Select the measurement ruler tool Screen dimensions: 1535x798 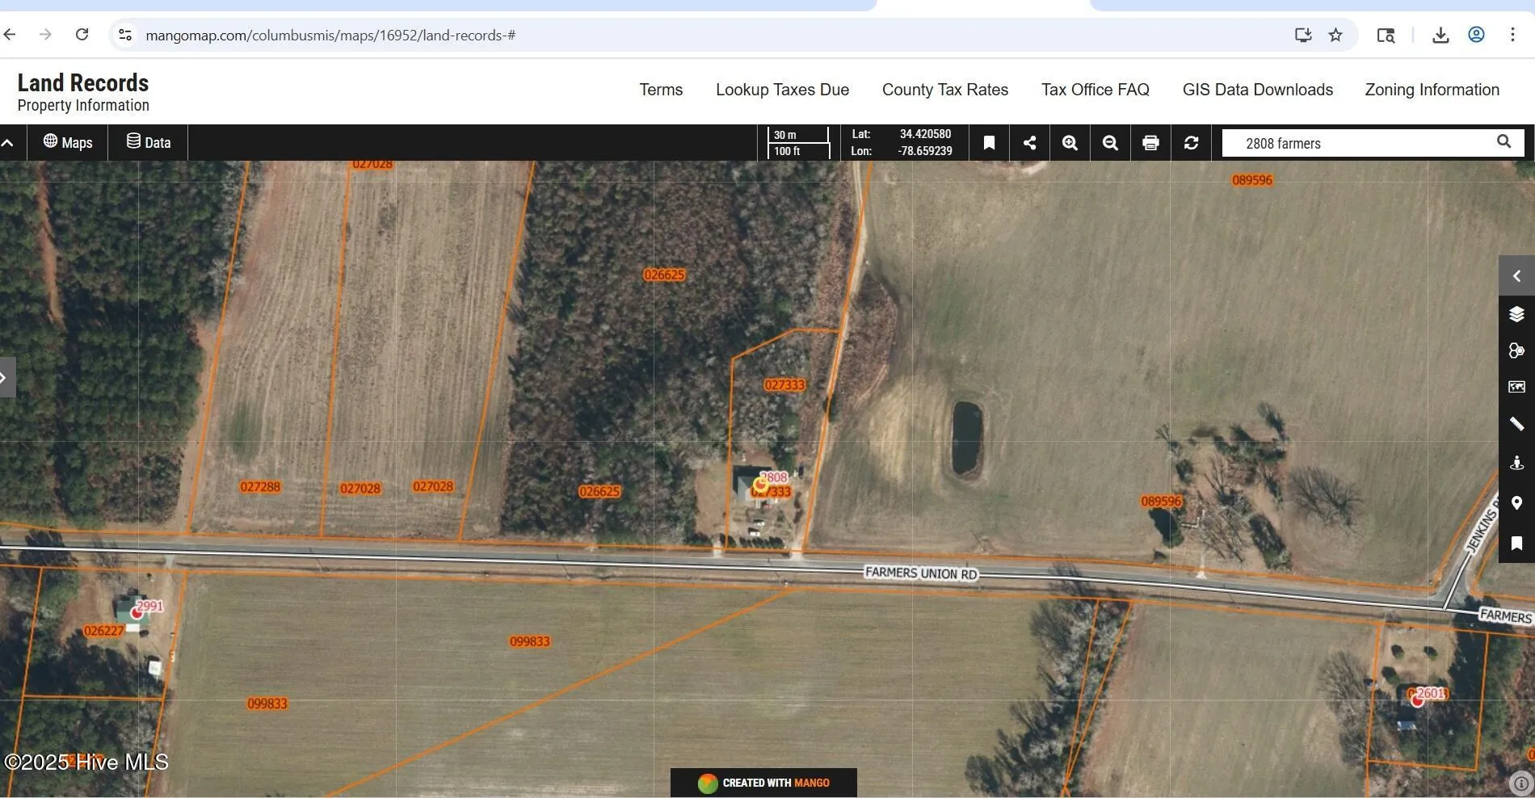tap(1516, 423)
